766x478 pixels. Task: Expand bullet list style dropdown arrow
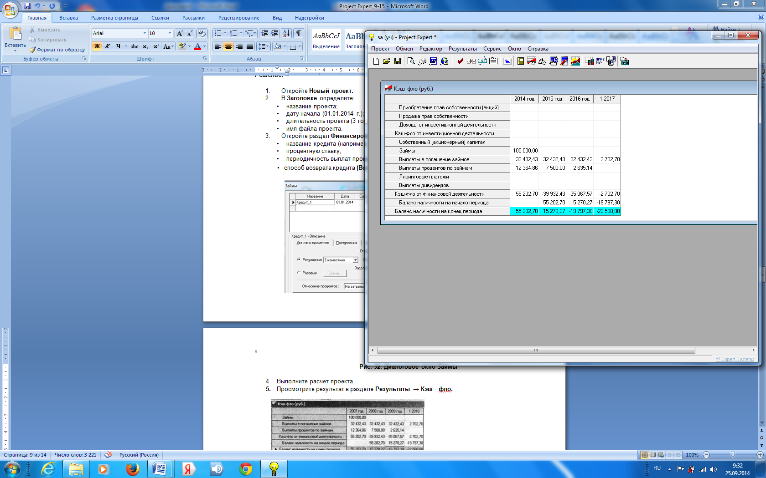tap(225, 33)
